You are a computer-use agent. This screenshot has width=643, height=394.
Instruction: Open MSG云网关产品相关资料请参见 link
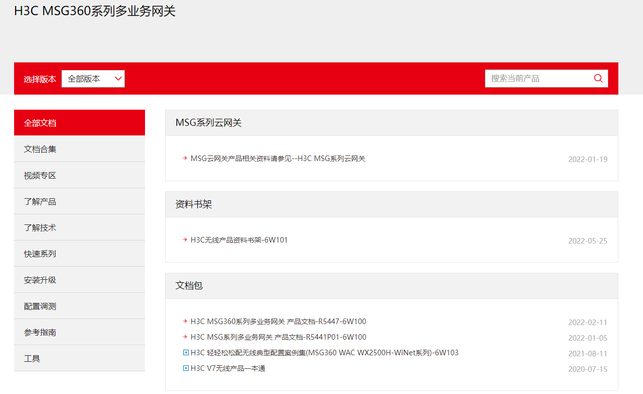278,159
